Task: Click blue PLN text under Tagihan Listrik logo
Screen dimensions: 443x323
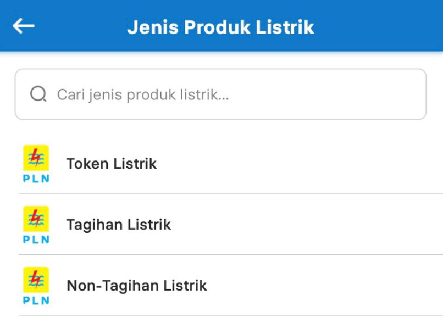Action: click(36, 240)
